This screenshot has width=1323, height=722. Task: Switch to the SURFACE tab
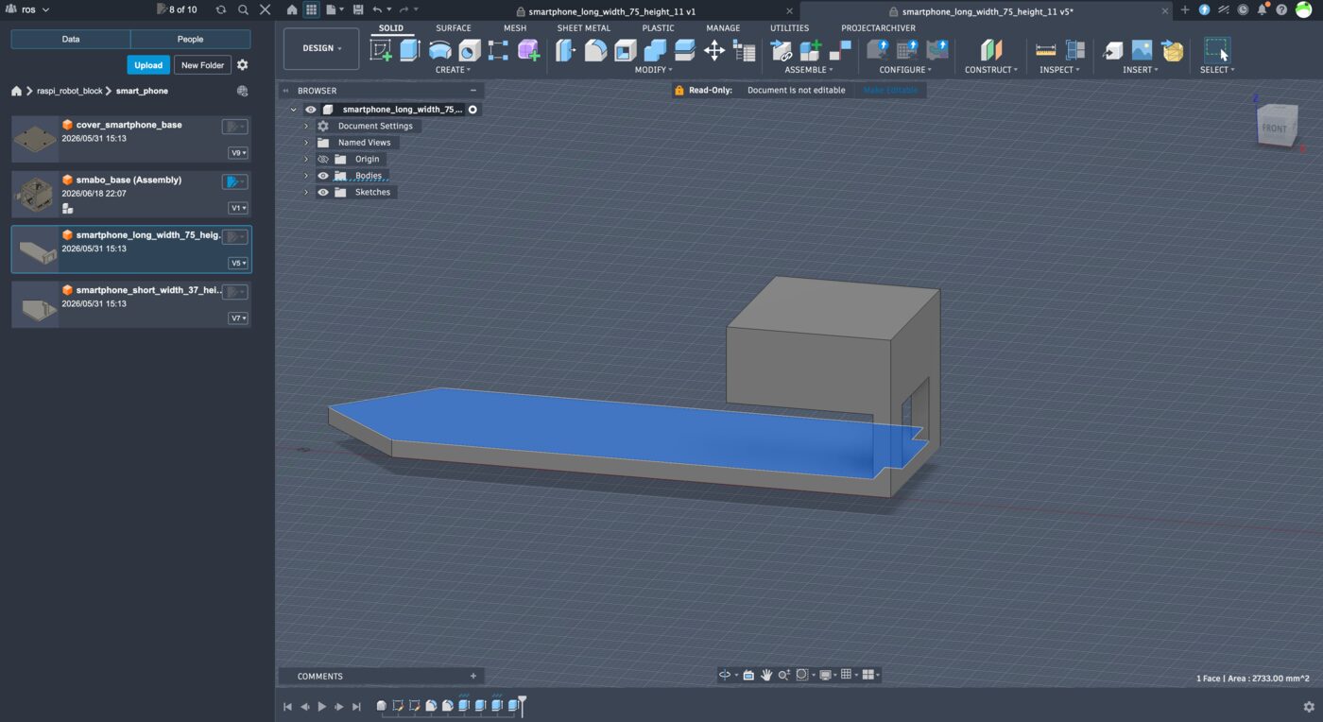454,28
